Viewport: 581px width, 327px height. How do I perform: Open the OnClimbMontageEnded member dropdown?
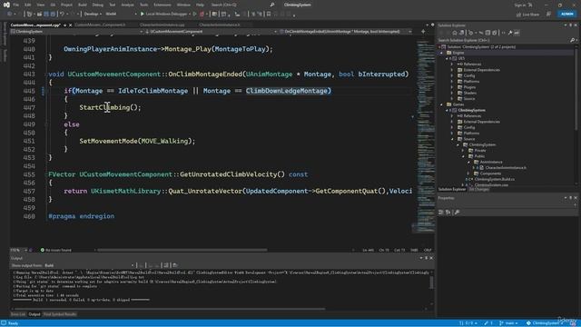pos(346,32)
